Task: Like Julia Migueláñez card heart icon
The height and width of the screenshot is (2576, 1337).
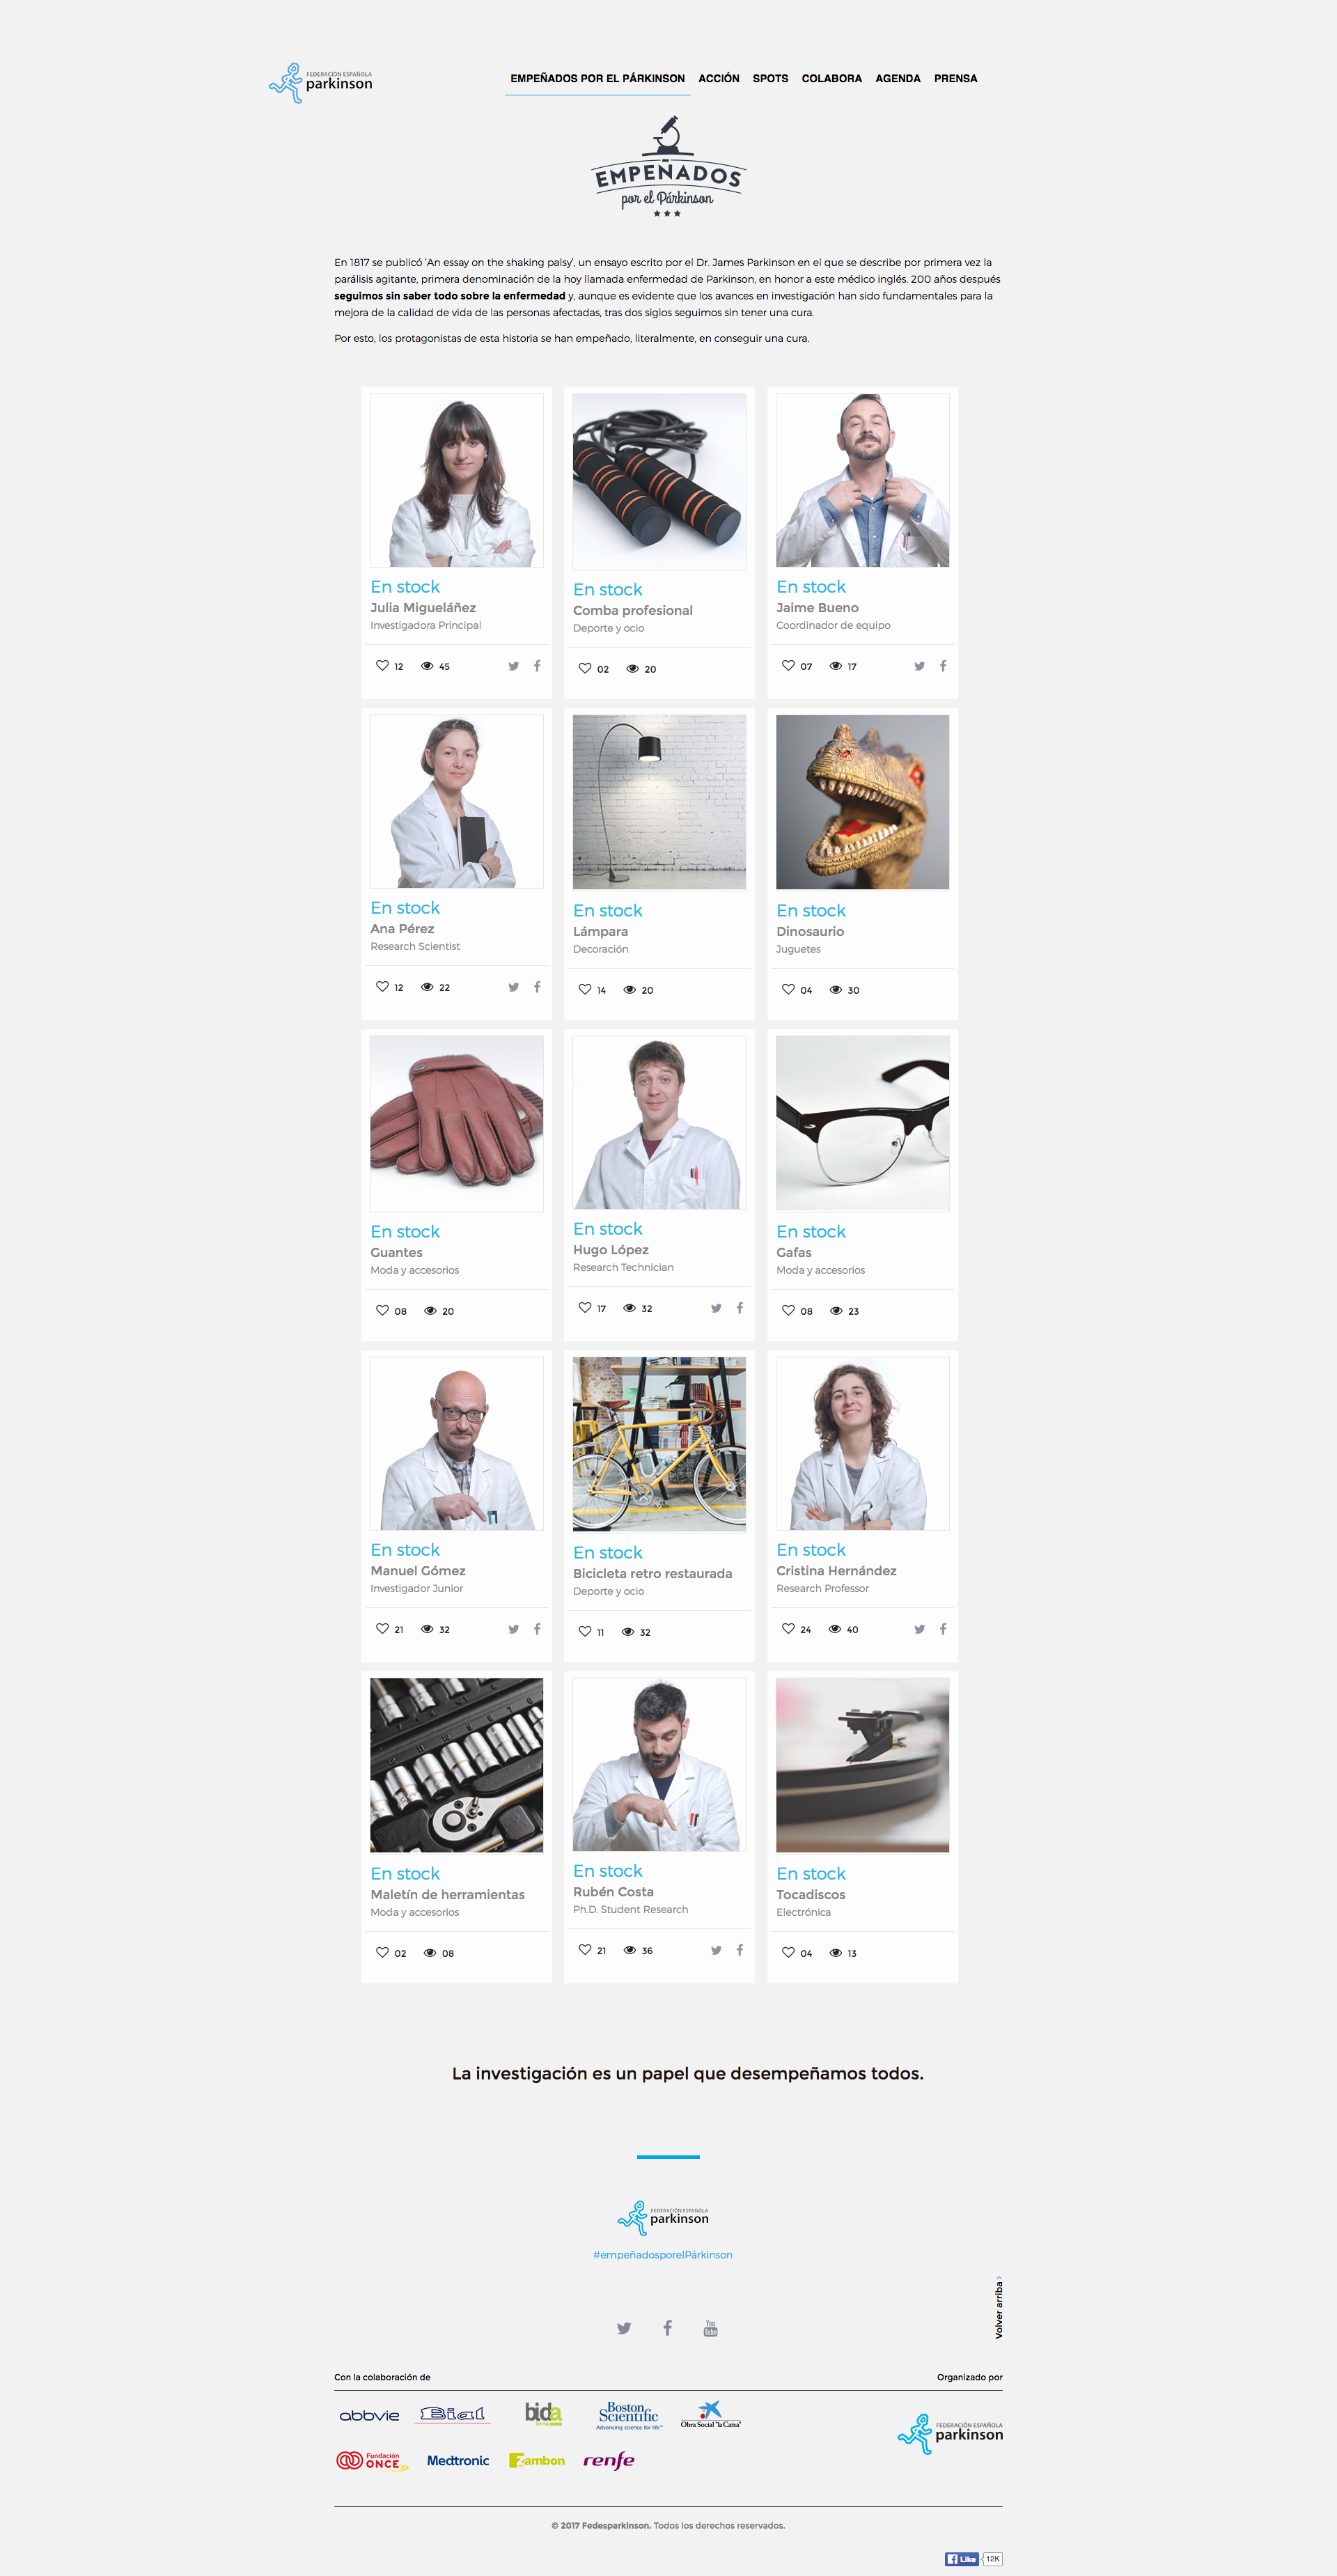Action: (382, 665)
